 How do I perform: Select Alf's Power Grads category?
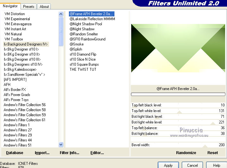tap(17, 95)
